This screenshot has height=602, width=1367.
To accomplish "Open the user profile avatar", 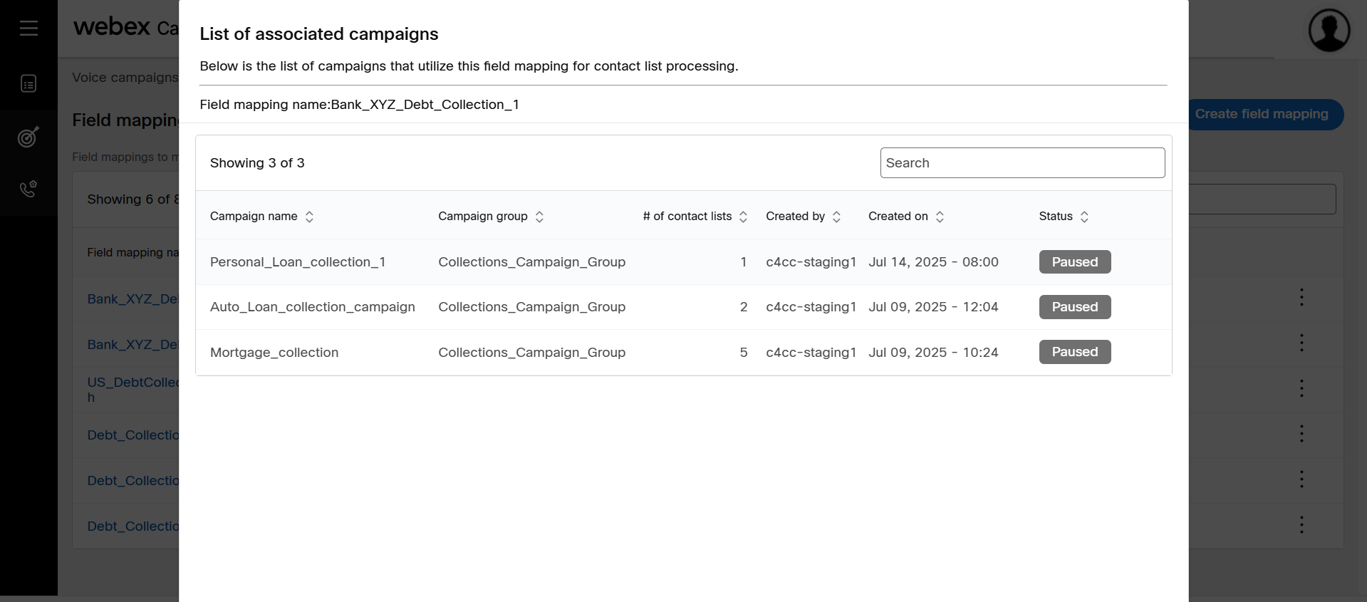I will point(1329,30).
